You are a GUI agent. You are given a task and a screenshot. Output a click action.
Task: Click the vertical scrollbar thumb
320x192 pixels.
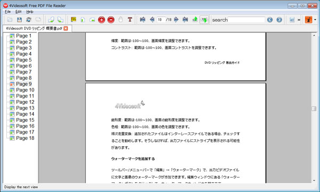(314, 108)
